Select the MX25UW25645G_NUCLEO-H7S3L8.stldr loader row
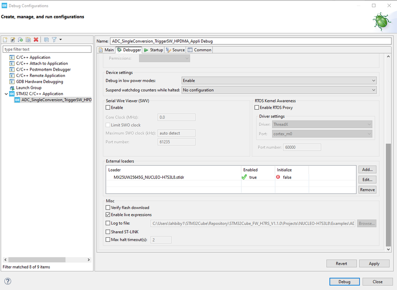 click(231, 177)
